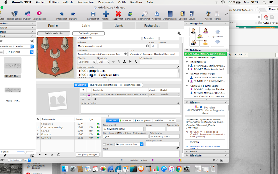This screenshot has width=278, height=174.
Task: Switch to the Famille tab
Action: coord(53,25)
